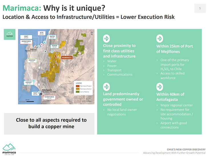Click the 'AIRPORT 40 km' map label
Screen dimensions: 207x156
click(29, 83)
